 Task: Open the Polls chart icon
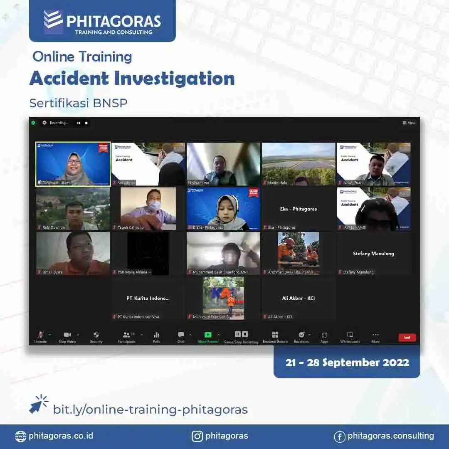156,334
